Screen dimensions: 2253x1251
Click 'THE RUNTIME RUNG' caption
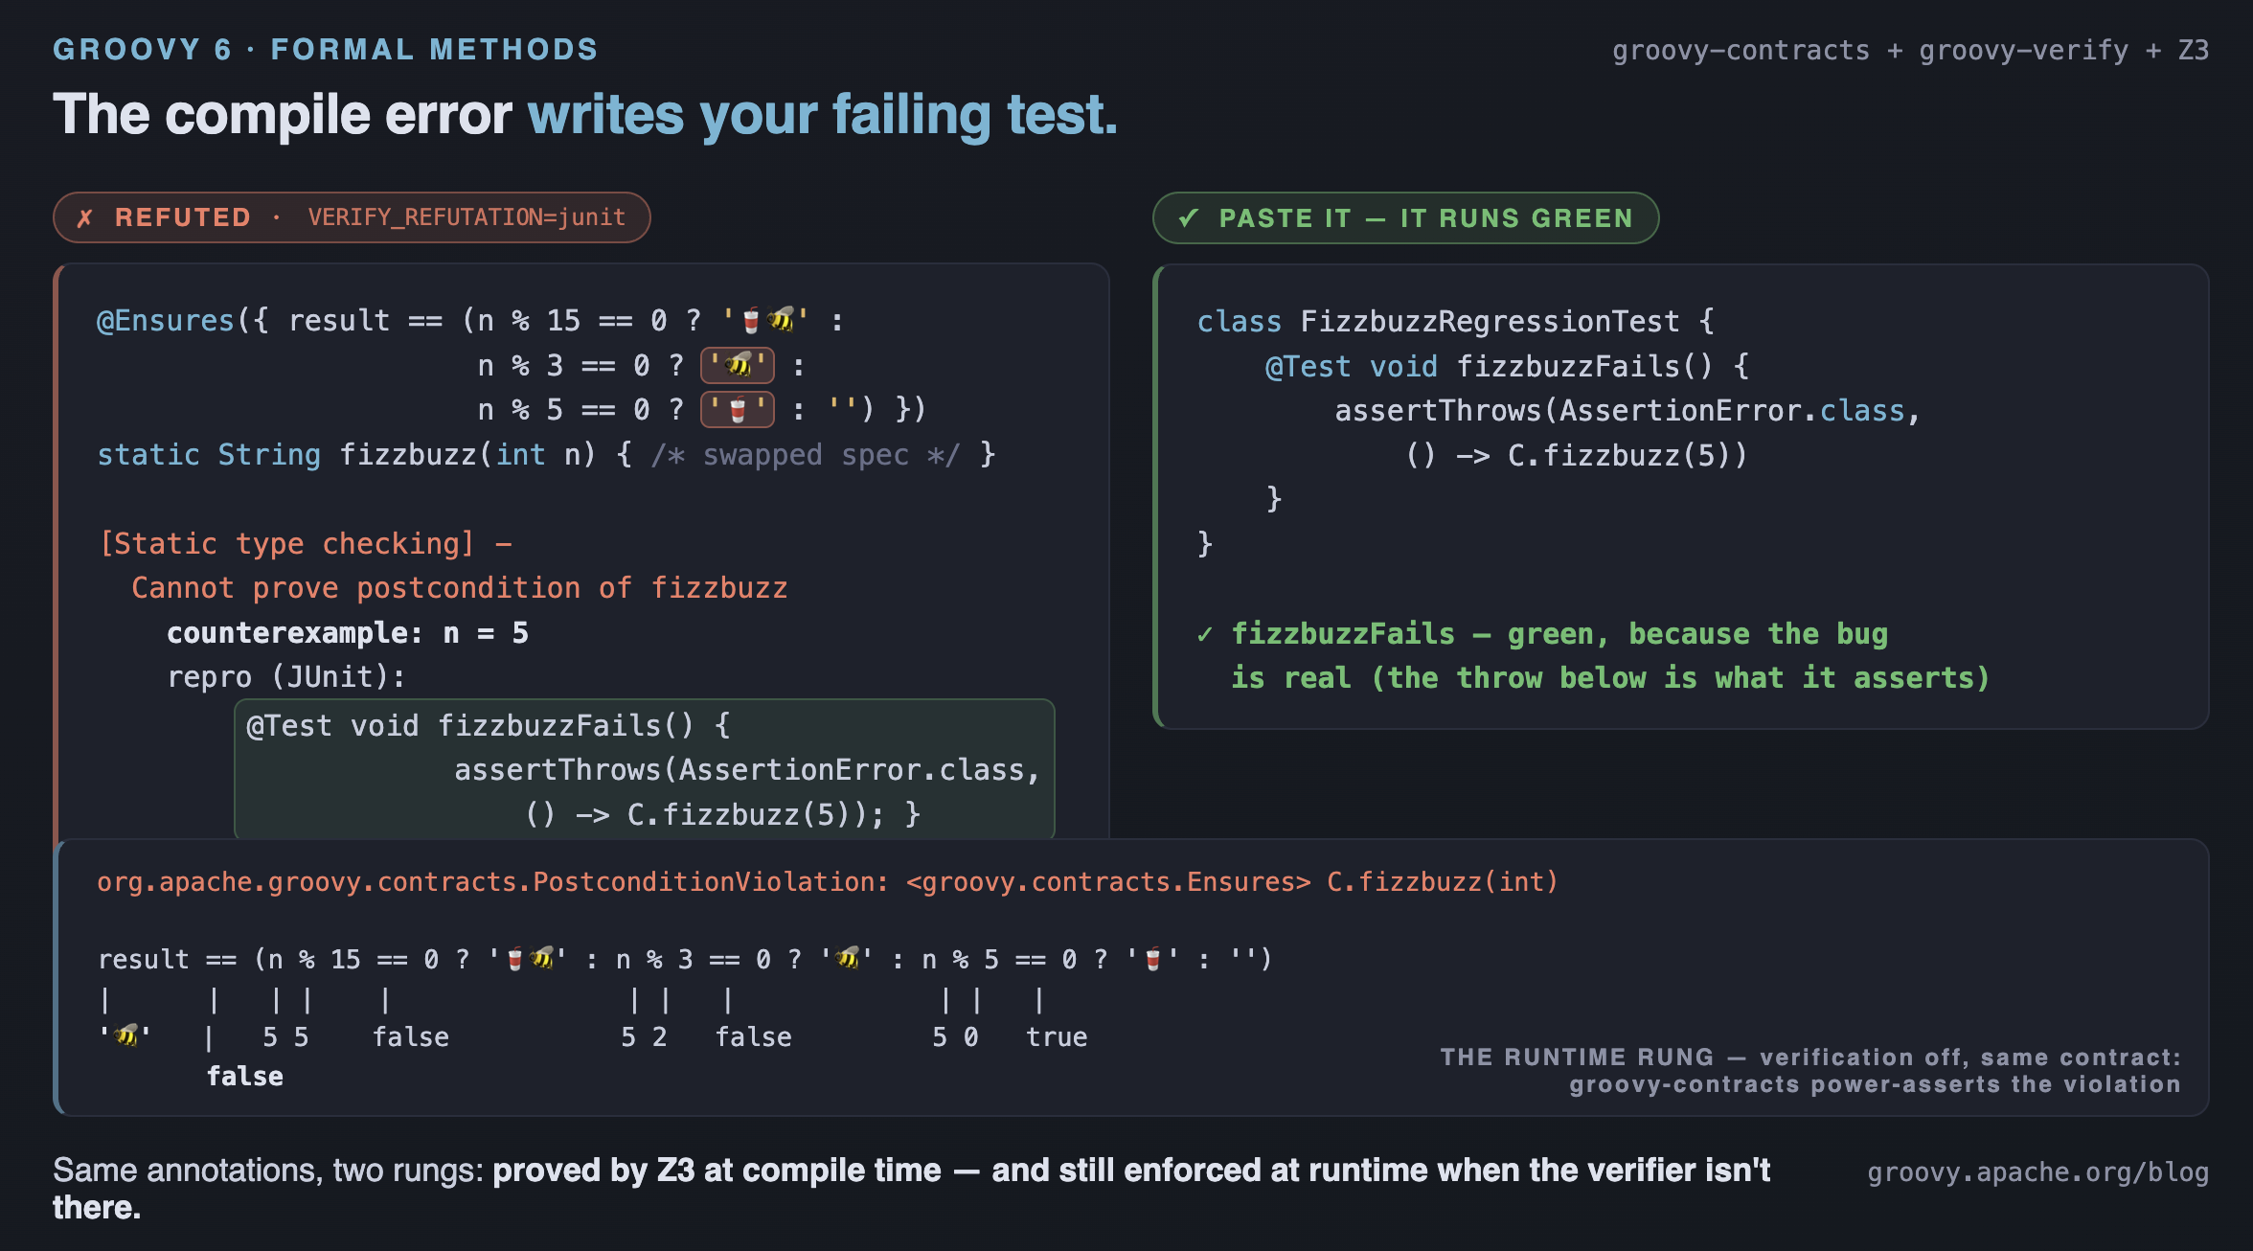pyautogui.click(x=1577, y=1057)
